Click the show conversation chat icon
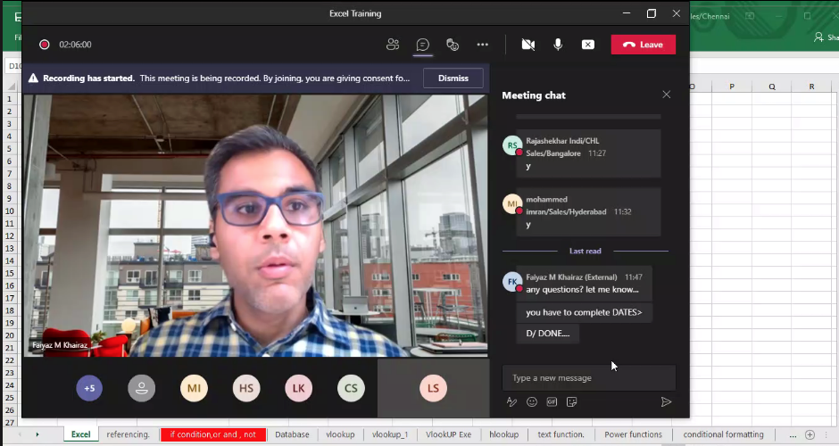The width and height of the screenshot is (839, 446). click(423, 45)
